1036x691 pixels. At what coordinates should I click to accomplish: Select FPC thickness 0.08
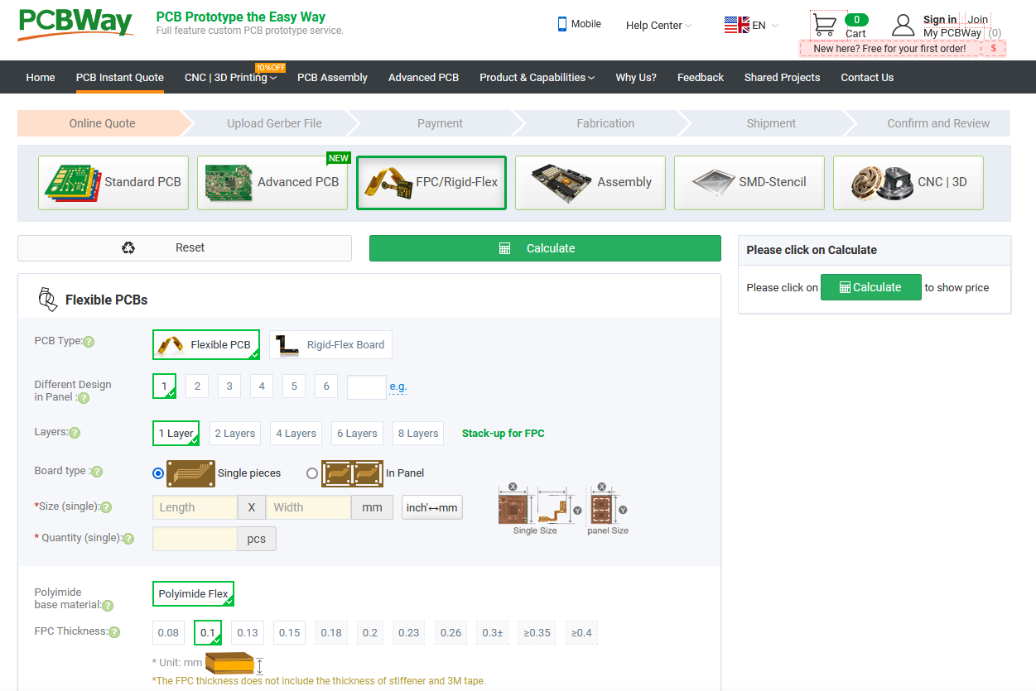168,633
